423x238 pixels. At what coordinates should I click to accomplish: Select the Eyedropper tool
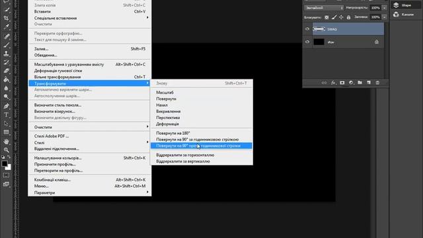6,27
